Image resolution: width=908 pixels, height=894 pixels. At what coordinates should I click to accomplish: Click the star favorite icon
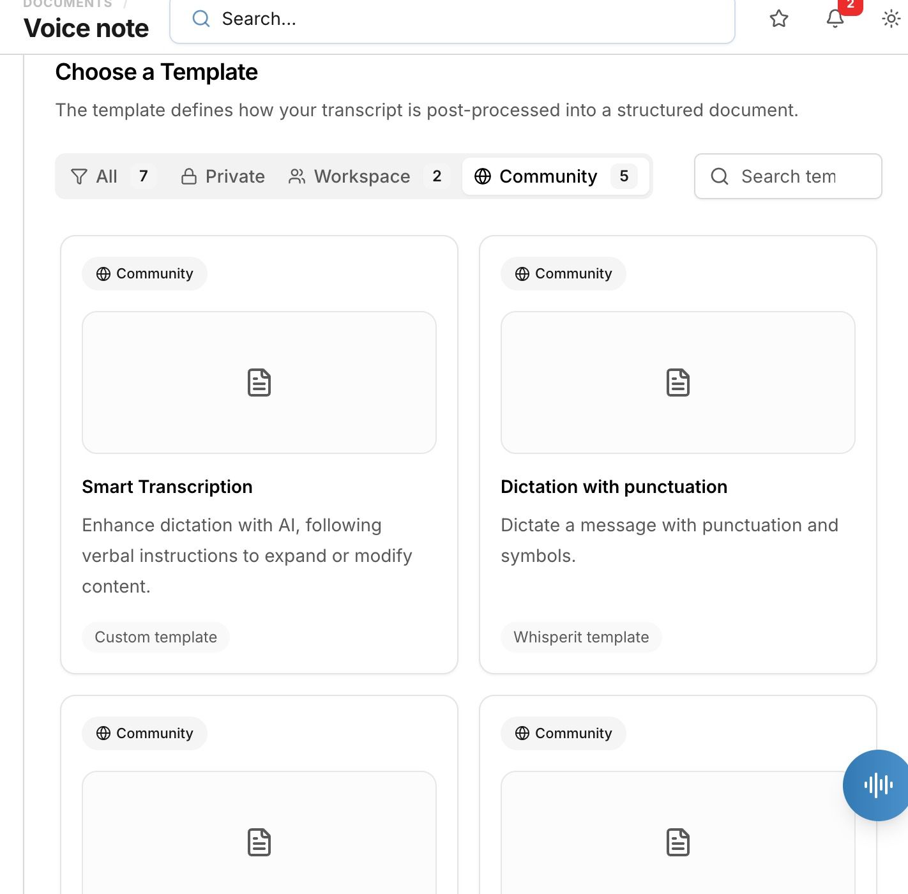click(x=778, y=19)
